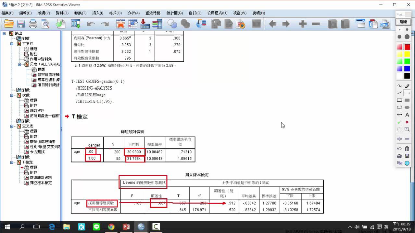The width and height of the screenshot is (415, 233).
Task: Pick the black color swatch
Action: click(407, 76)
